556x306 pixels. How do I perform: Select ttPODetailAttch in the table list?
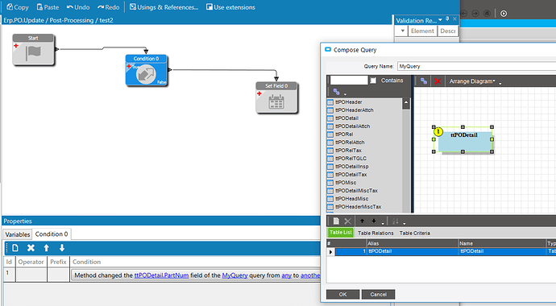coord(352,126)
